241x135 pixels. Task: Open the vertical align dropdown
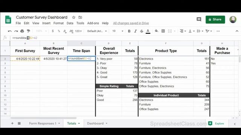pos(192,31)
